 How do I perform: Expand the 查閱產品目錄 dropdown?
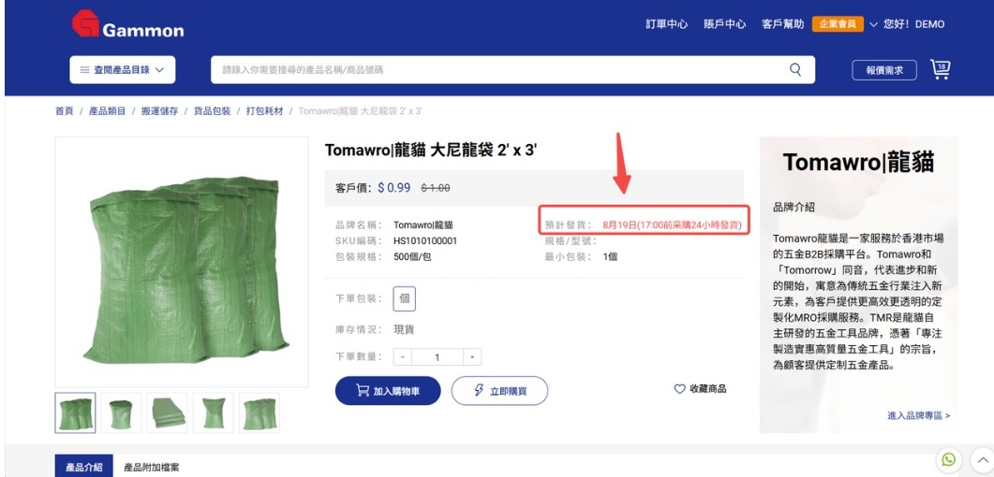123,69
